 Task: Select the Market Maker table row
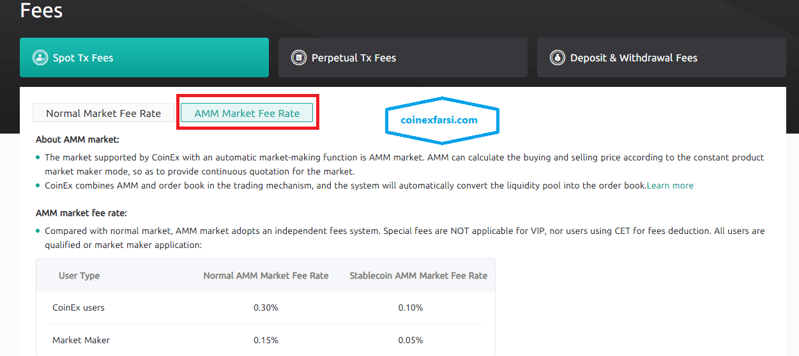coord(266,340)
